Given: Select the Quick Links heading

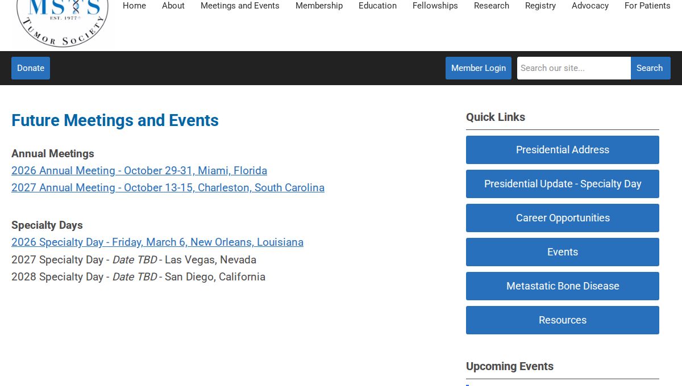Looking at the screenshot, I should [x=496, y=117].
